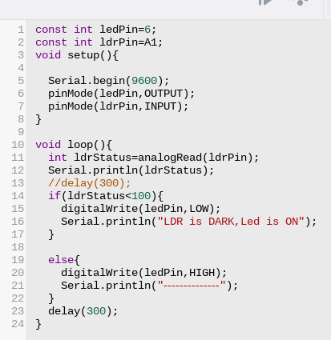Set breakpoint on line number 5
Image resolution: width=331 pixels, height=340 pixels.
coord(21,81)
